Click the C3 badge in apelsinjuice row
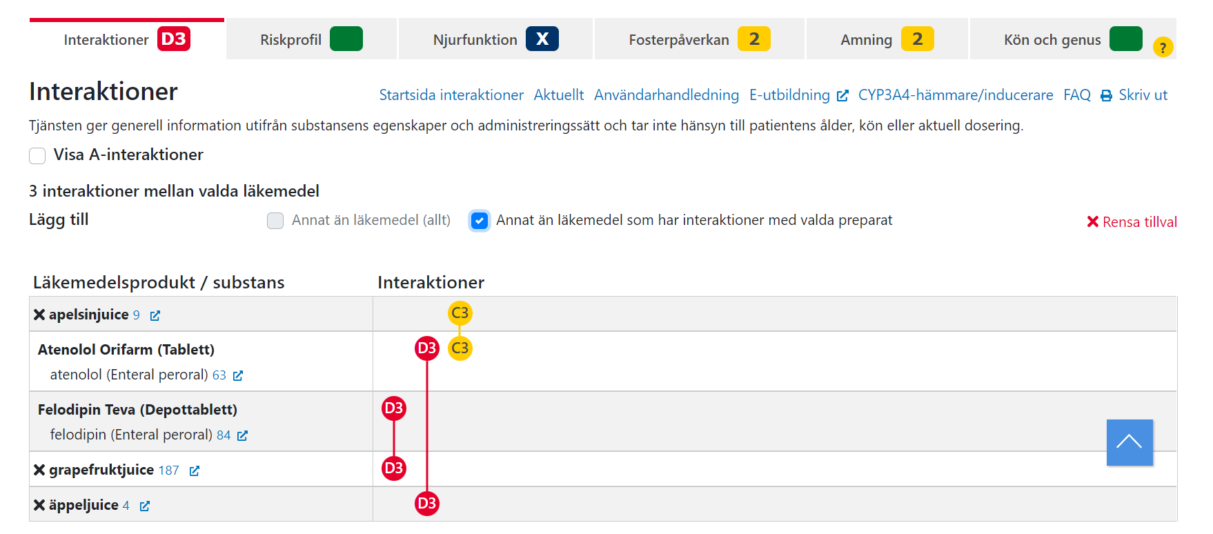Viewport: 1213px width, 534px height. (460, 313)
